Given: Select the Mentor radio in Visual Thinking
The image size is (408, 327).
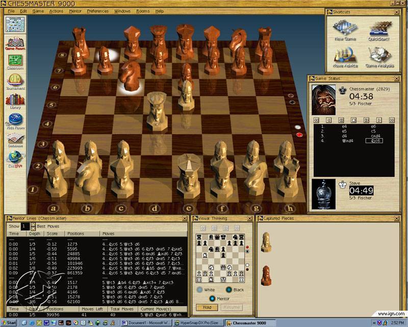Looking at the screenshot, I should tap(212, 298).
